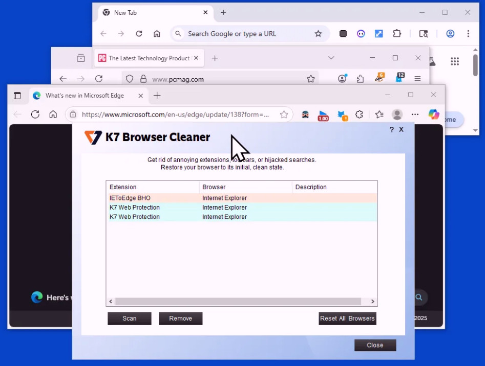Open Chrome's Extensions puzzle icon
This screenshot has height=366, width=485.
click(x=397, y=34)
